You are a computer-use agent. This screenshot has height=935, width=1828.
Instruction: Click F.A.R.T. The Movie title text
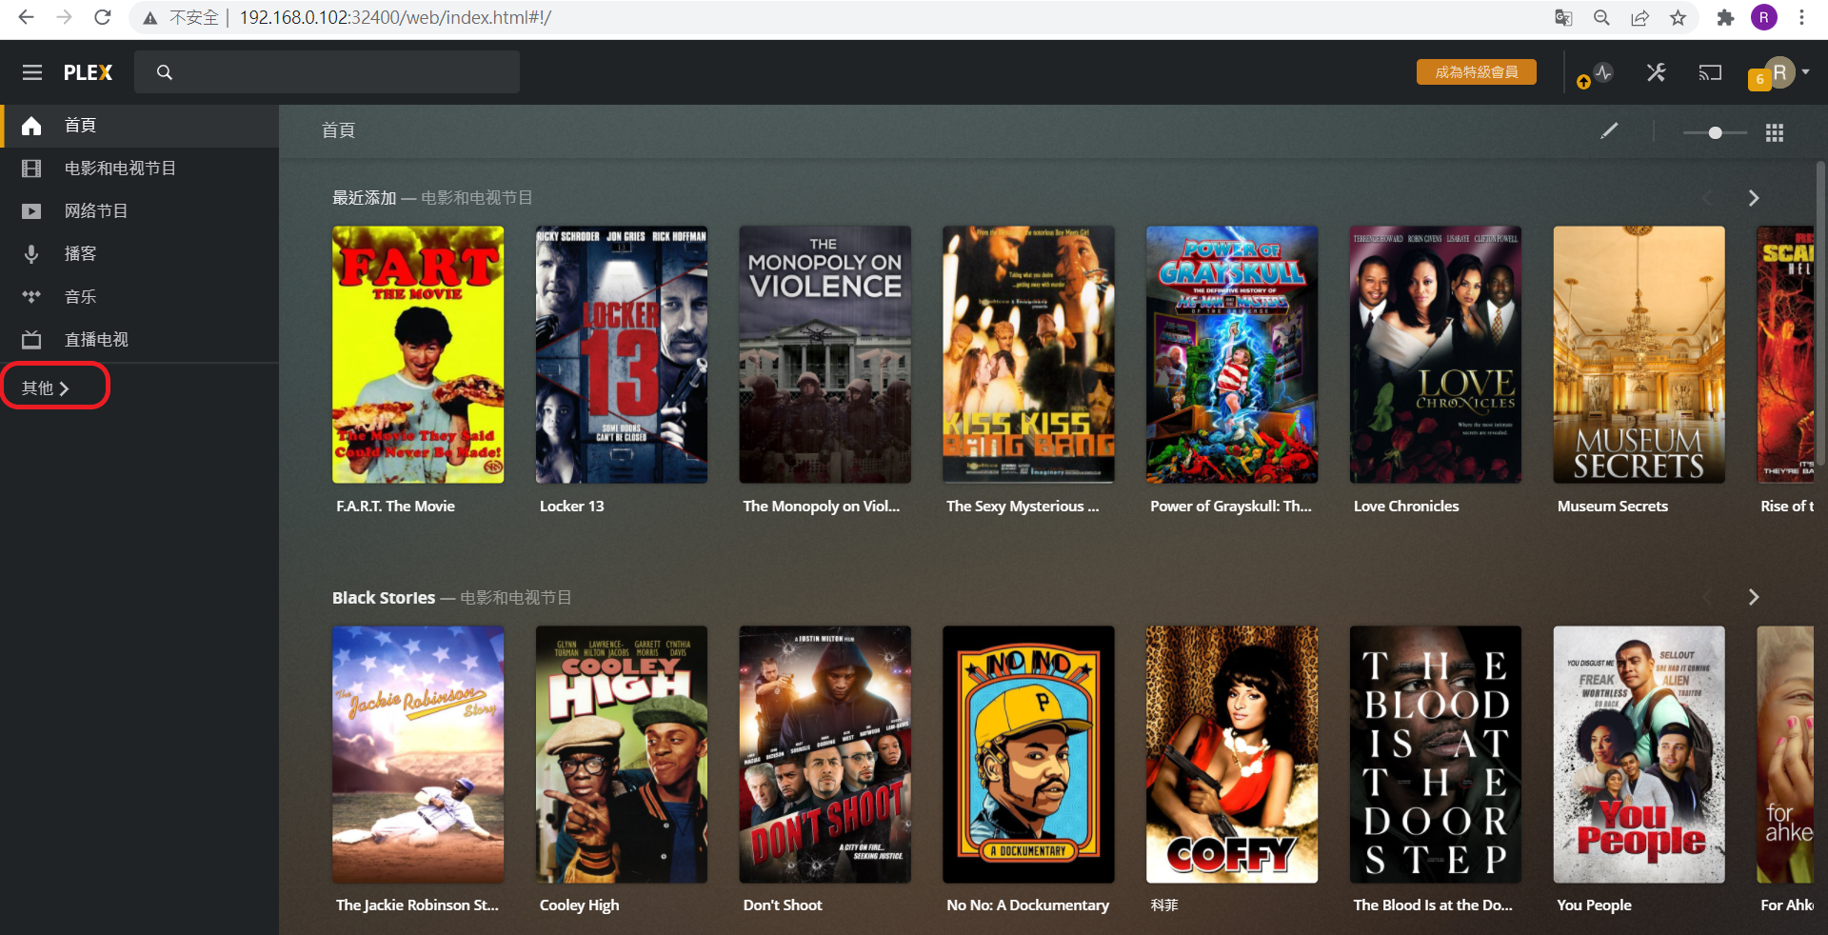click(x=395, y=507)
